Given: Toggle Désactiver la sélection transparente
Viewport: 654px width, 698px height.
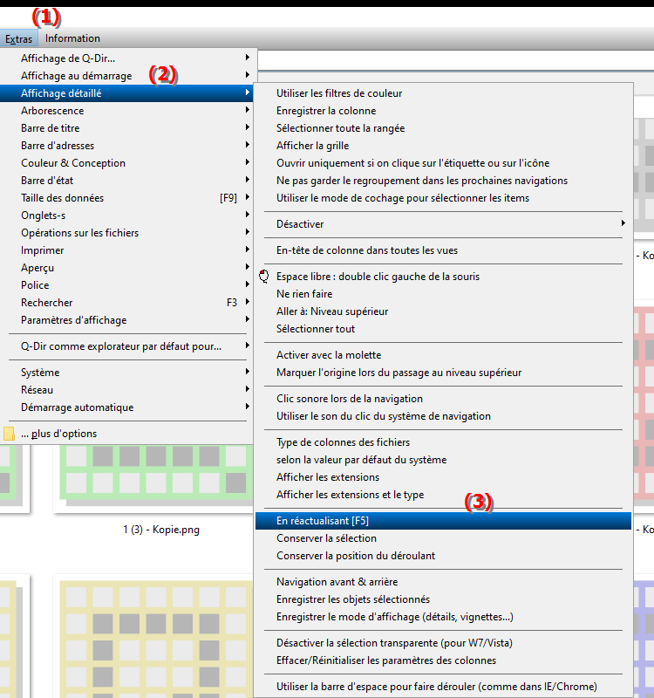Looking at the screenshot, I should tap(443, 643).
